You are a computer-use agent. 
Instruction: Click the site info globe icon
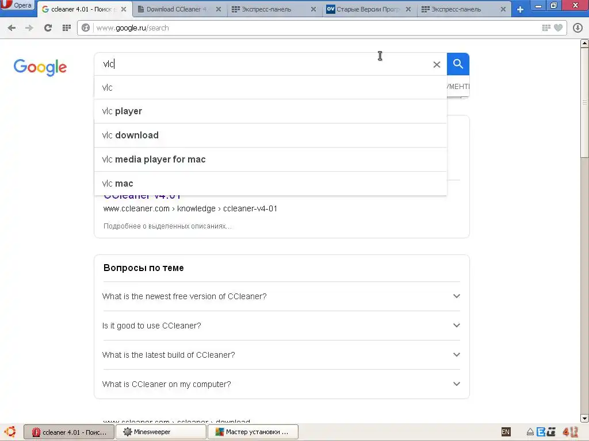(86, 28)
